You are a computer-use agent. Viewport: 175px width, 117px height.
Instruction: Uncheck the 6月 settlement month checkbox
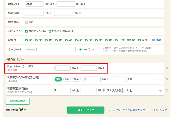[77, 40]
